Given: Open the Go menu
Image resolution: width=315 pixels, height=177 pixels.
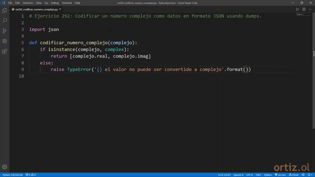Looking at the screenshot, I should point(46,3).
